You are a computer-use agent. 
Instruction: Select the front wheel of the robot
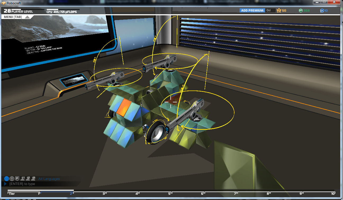pyautogui.click(x=156, y=132)
